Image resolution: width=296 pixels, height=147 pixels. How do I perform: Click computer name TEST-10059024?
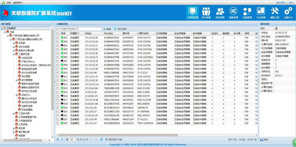click(x=145, y=123)
